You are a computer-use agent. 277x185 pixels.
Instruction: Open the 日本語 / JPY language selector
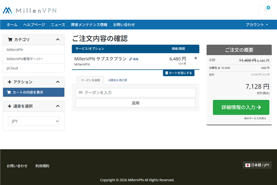coord(257,165)
